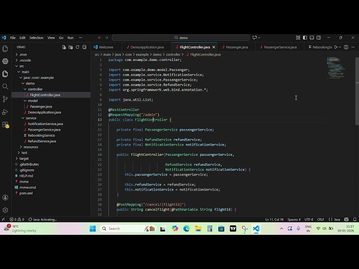The width and height of the screenshot is (359, 269).
Task: Close the FlightController.java tab
Action: pyautogui.click(x=214, y=47)
